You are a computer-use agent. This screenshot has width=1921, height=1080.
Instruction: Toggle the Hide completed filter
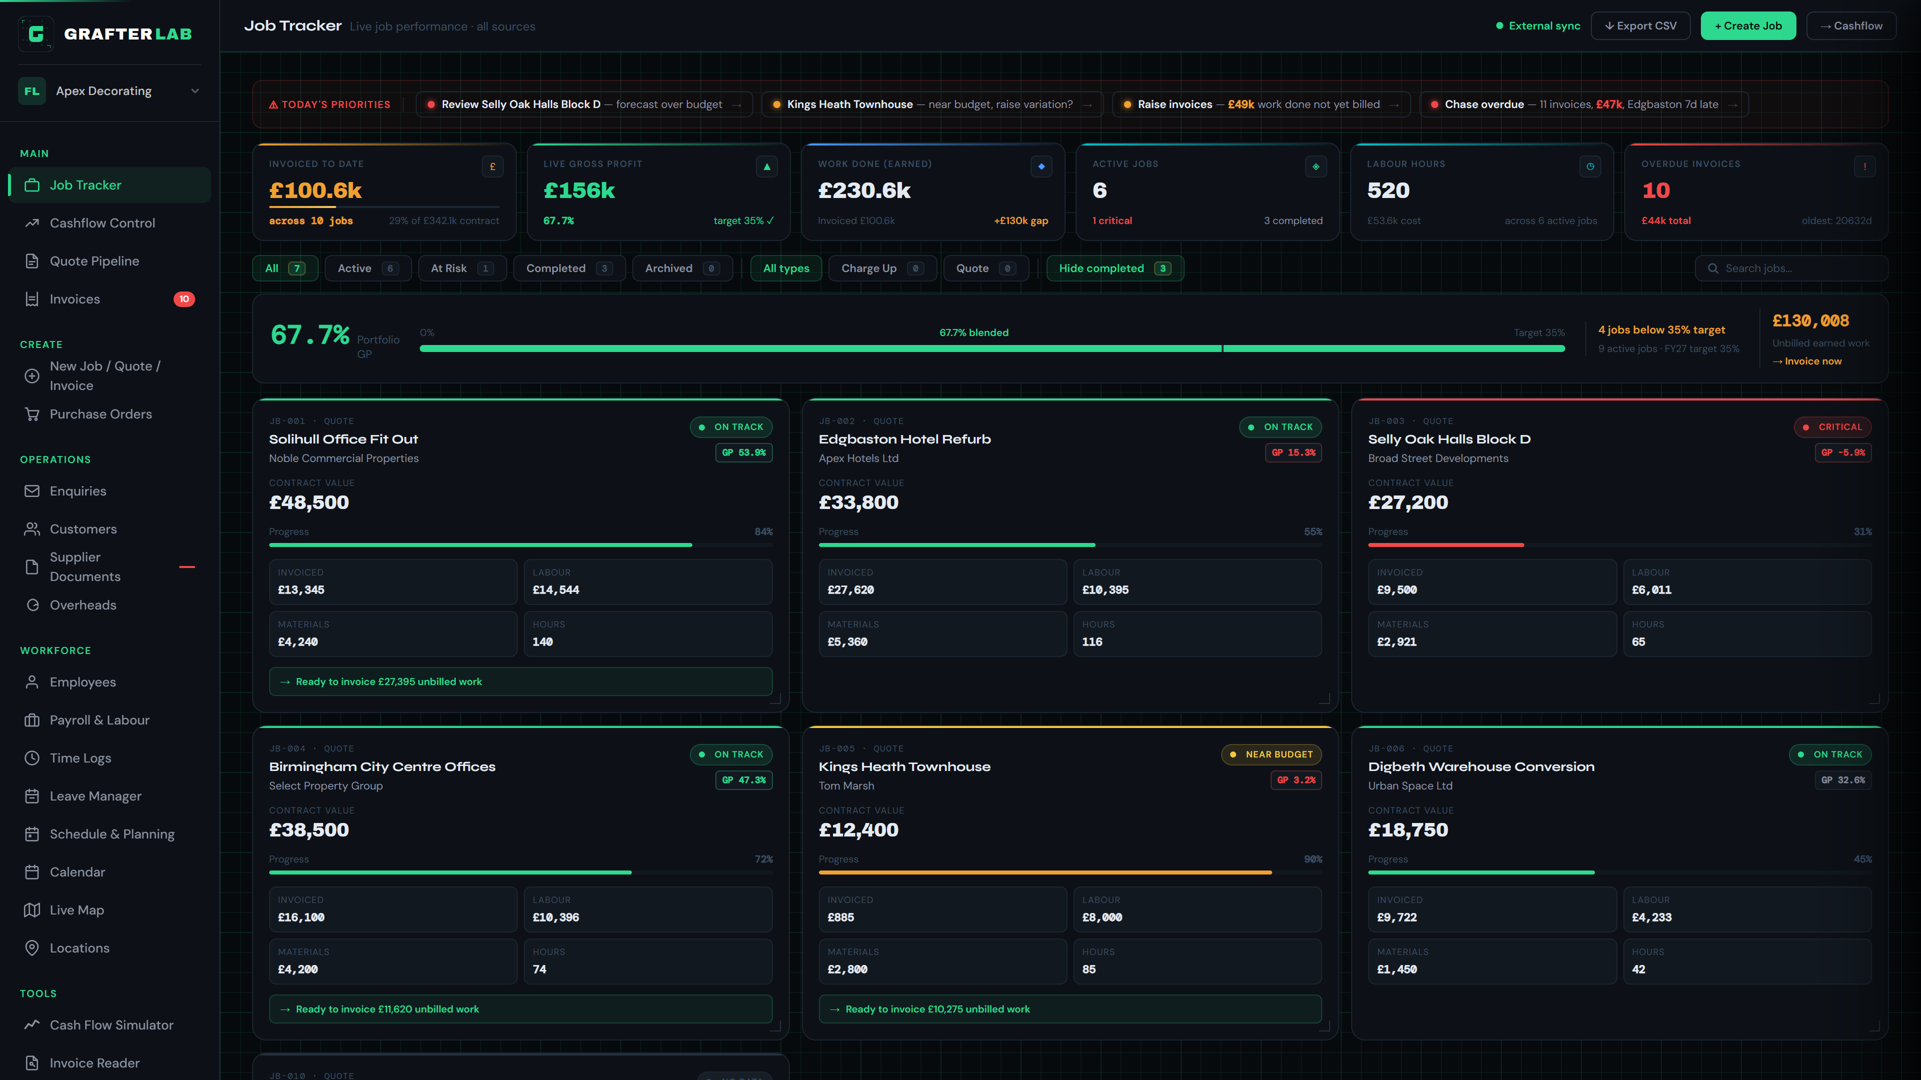1115,268
